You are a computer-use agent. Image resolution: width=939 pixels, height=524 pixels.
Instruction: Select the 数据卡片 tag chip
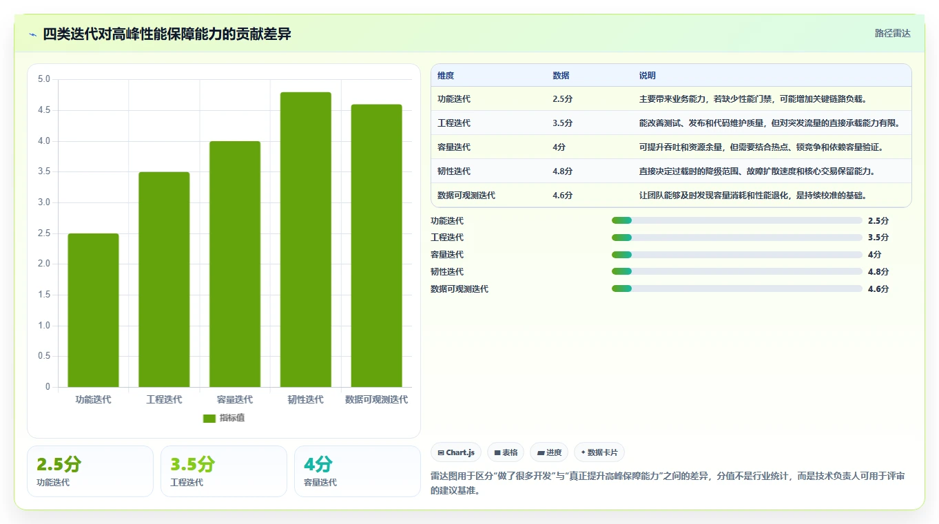tap(599, 452)
